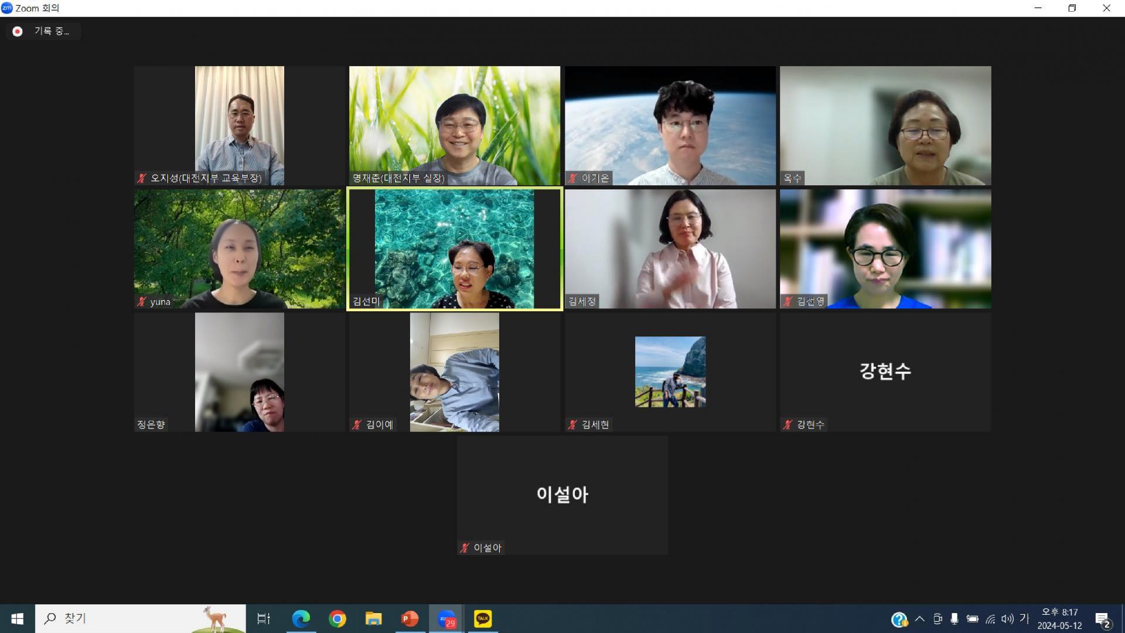
Task: Click the Zoom logo in title bar
Action: pyautogui.click(x=7, y=8)
